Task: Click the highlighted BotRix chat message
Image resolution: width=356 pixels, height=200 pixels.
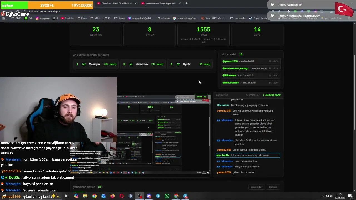Action: click(x=248, y=155)
